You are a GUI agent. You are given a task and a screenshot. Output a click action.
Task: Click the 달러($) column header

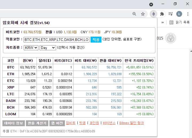pyautogui.click(x=45, y=61)
